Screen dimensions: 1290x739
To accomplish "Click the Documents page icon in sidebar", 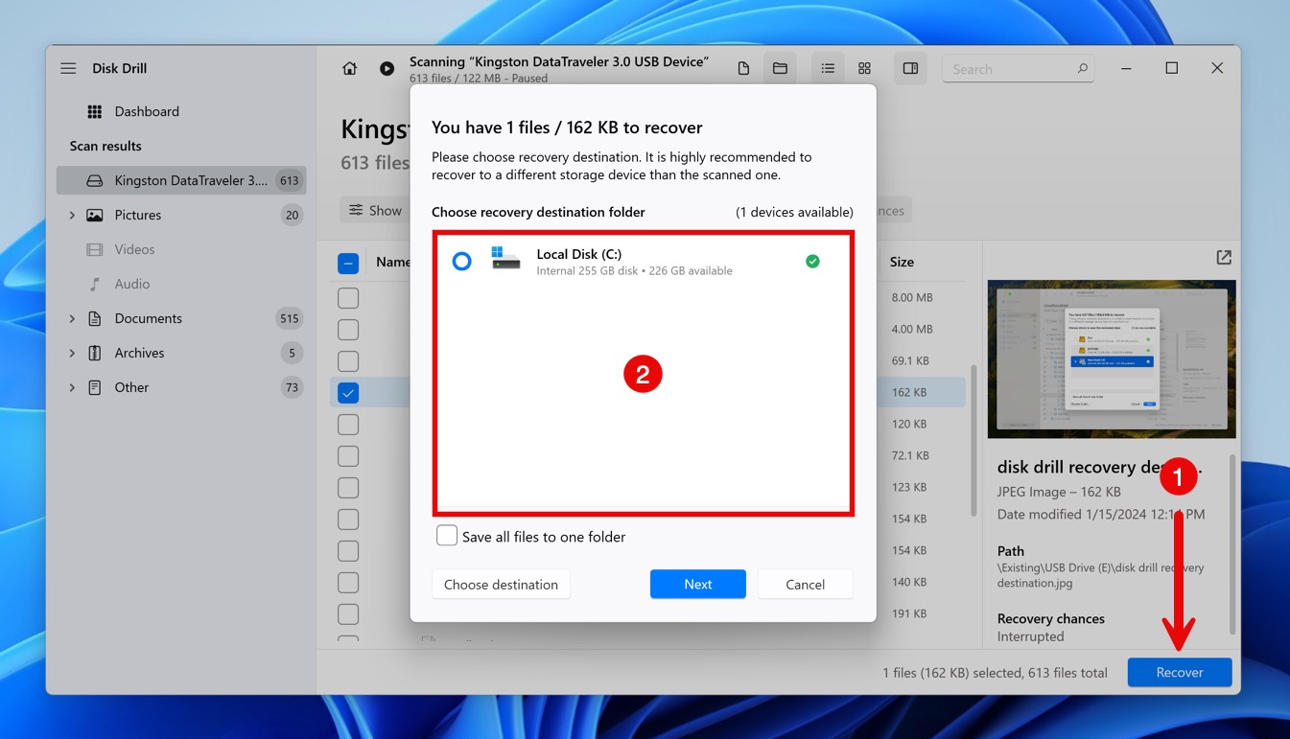I will coord(94,318).
